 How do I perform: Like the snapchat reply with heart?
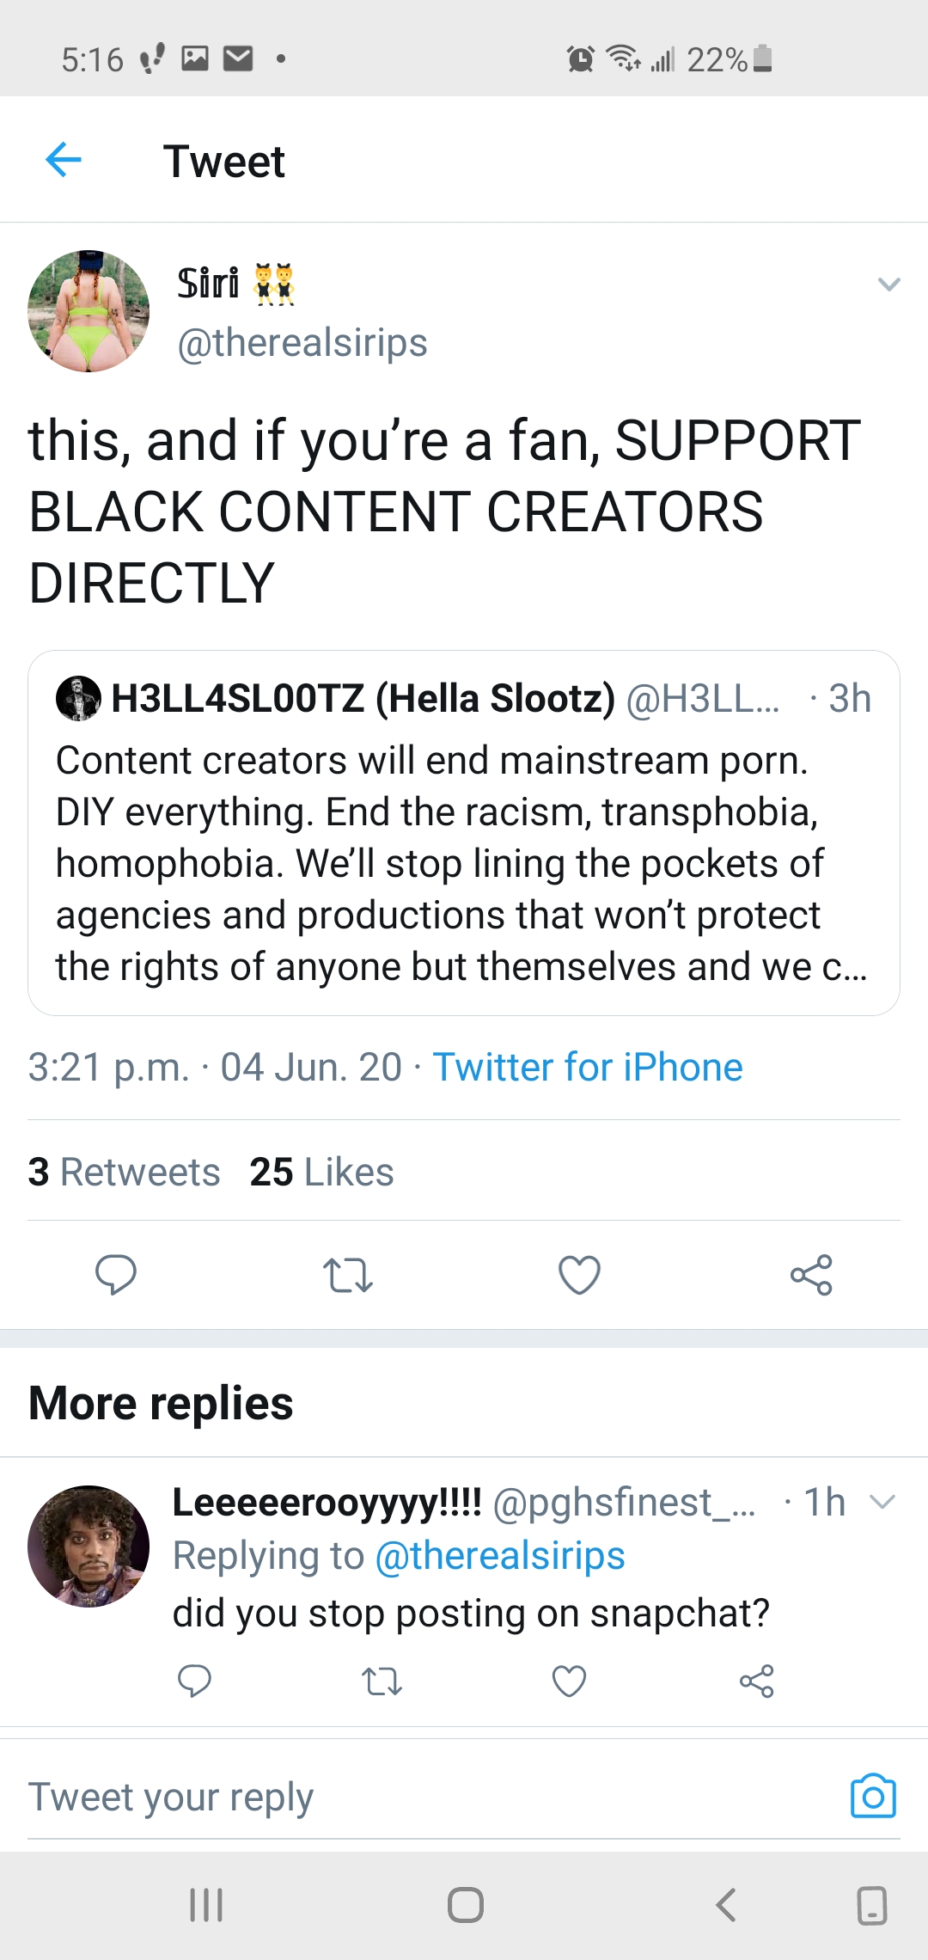[569, 1681]
